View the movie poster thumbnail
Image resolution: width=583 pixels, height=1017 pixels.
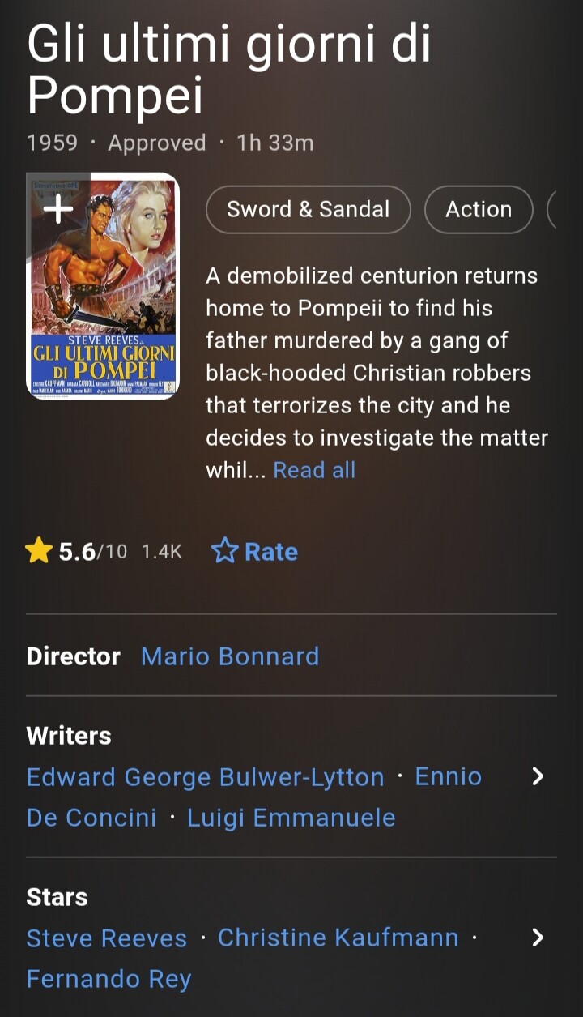103,286
